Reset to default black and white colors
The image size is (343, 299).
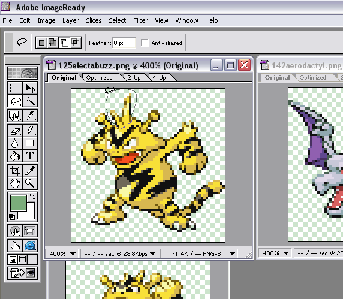pos(12,216)
